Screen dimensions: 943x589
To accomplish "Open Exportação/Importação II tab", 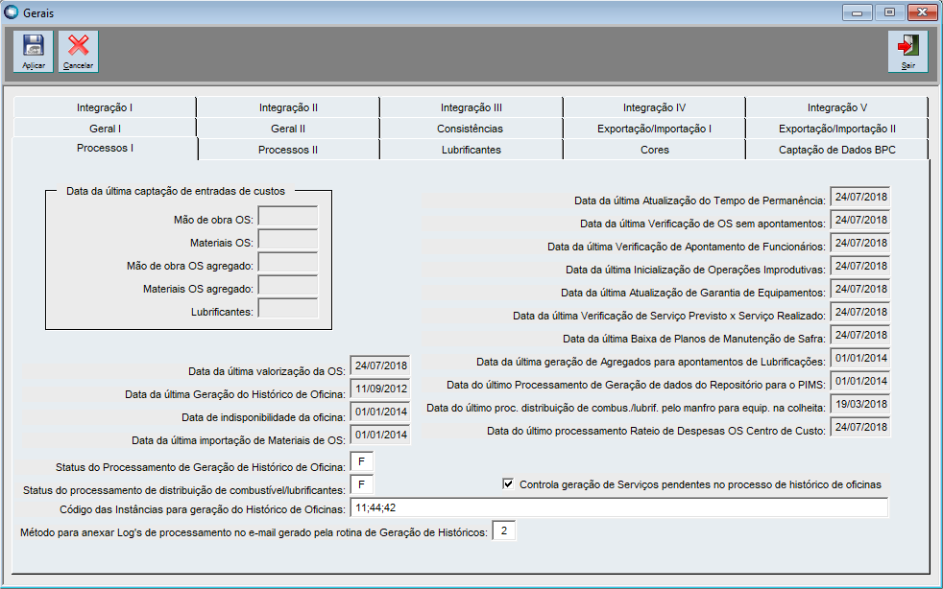I will 837,129.
